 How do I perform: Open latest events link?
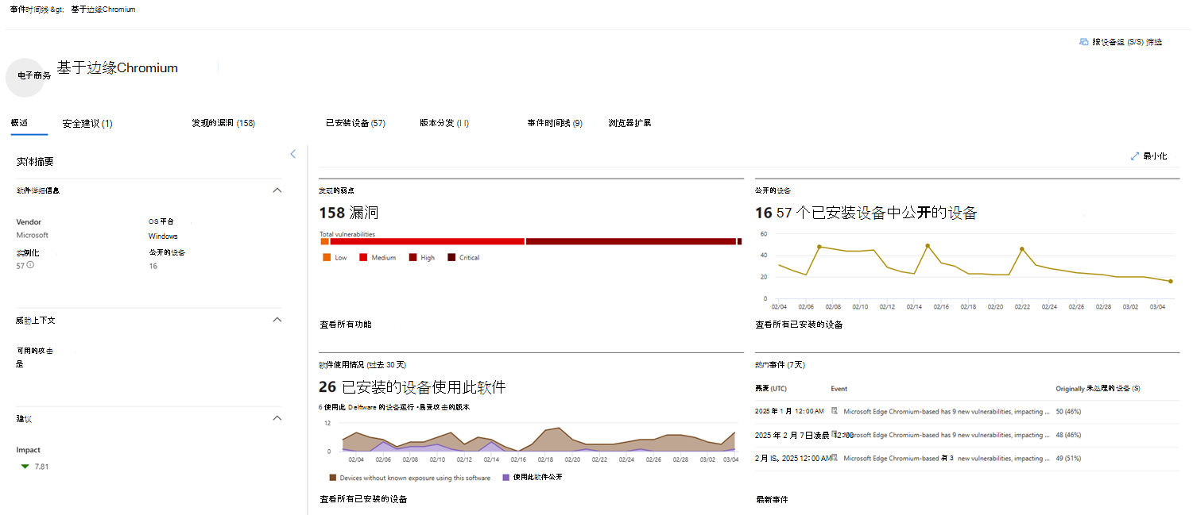coord(772,499)
